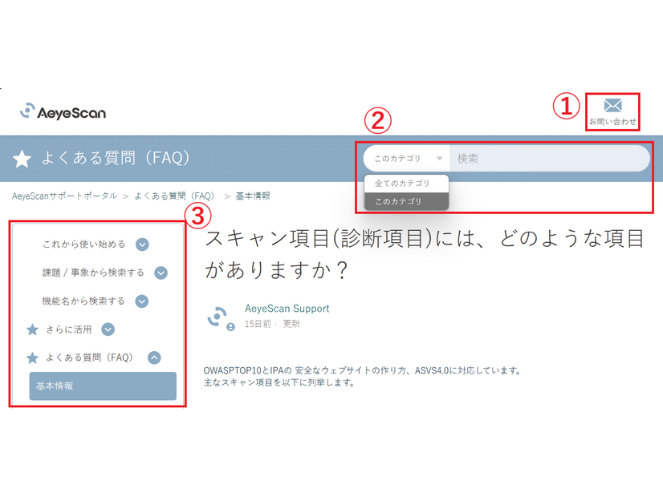Click the AeyeScan Support author link

coord(287,309)
